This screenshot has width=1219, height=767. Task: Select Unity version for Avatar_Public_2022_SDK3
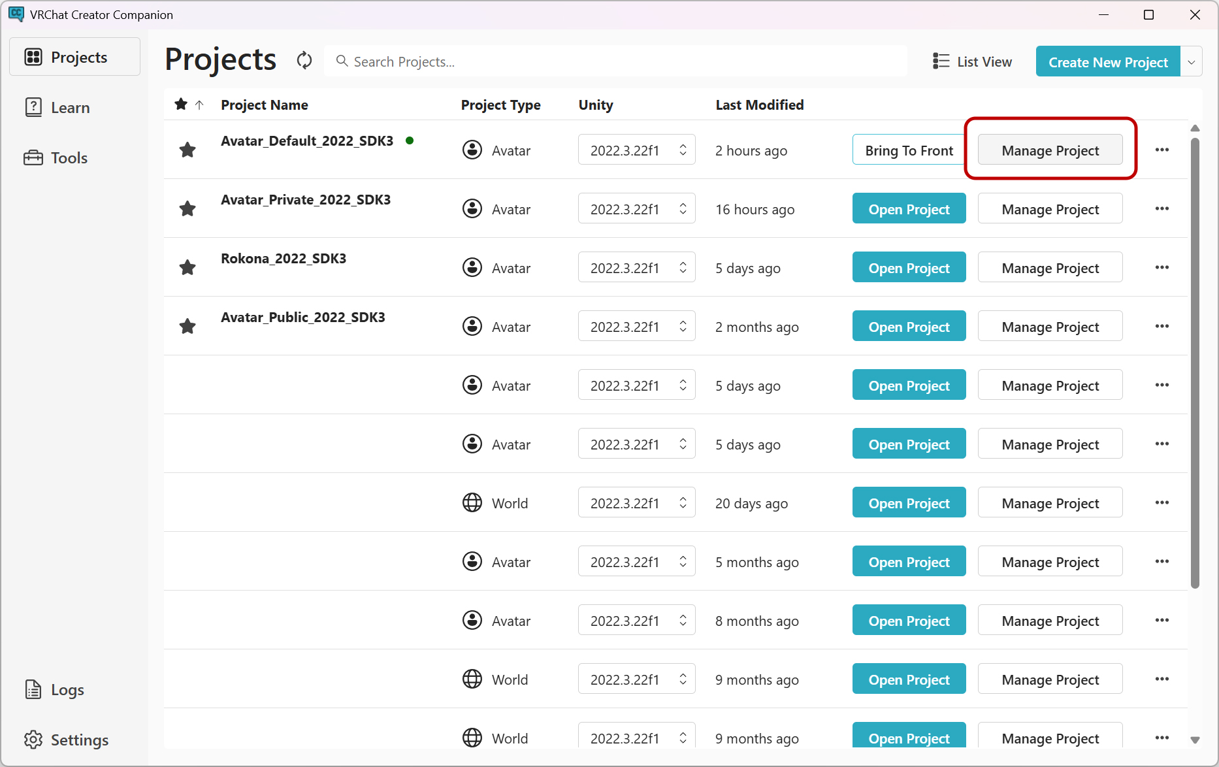point(636,326)
